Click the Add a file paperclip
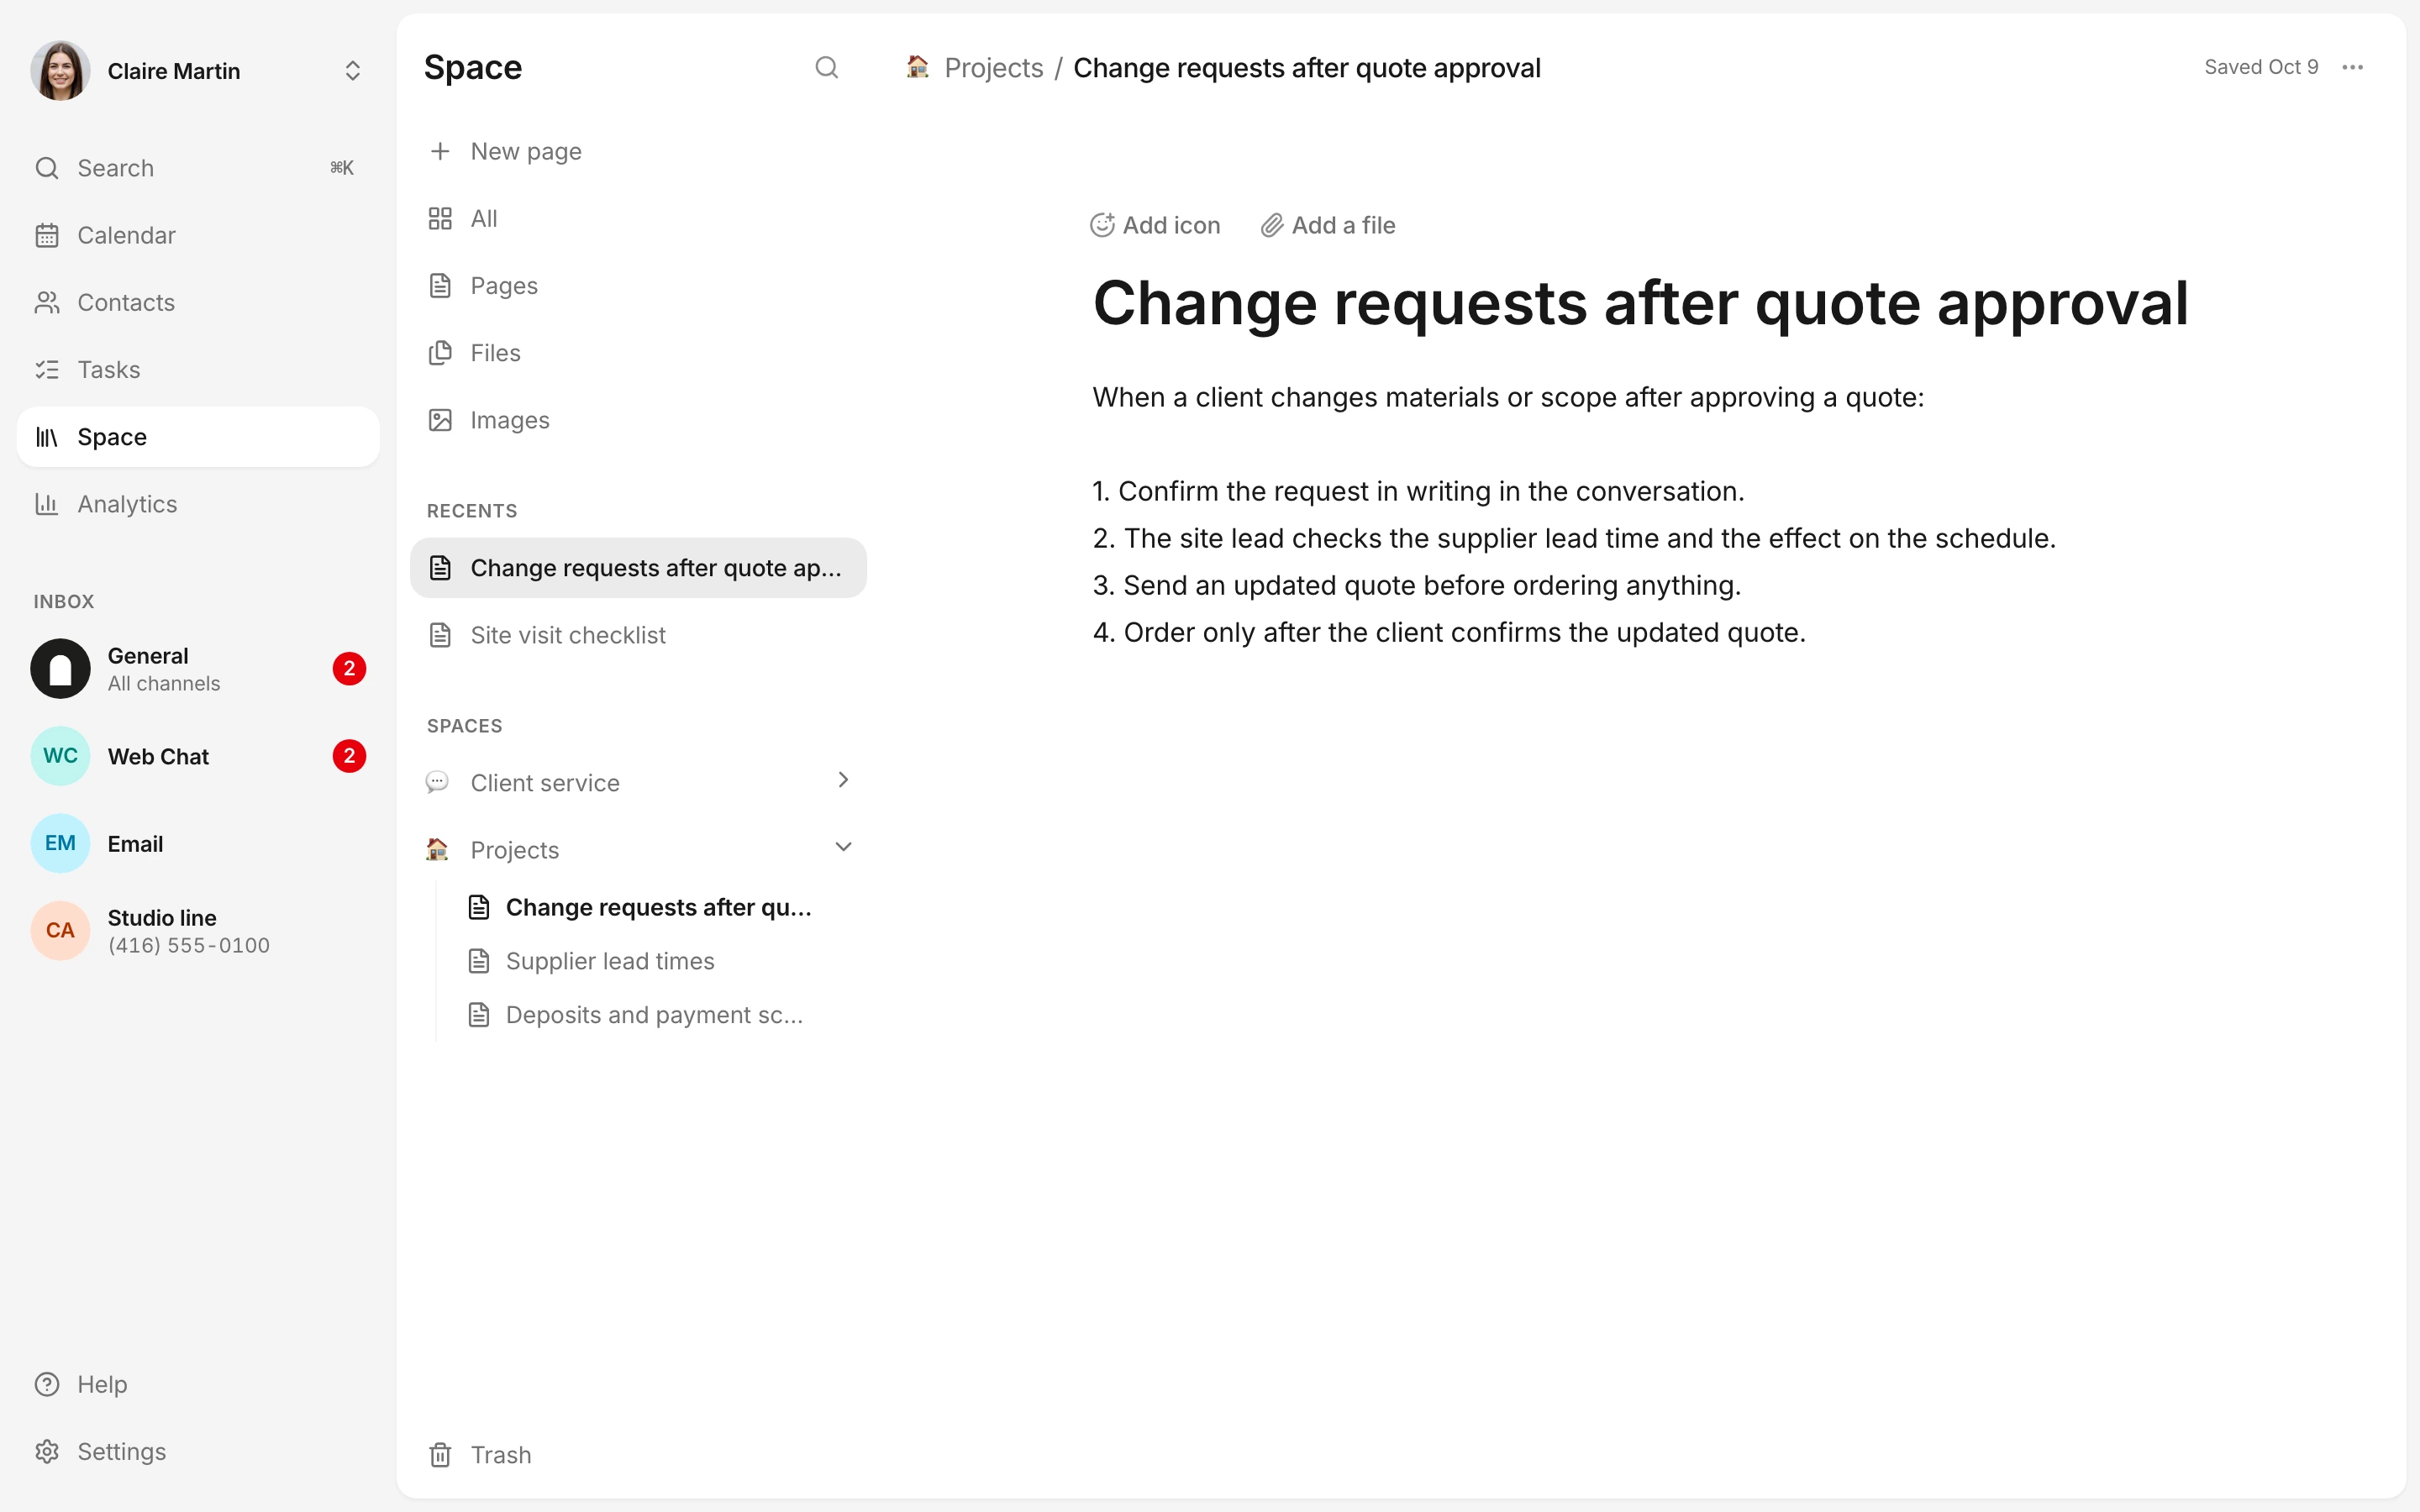The image size is (2420, 1512). pos(1327,225)
